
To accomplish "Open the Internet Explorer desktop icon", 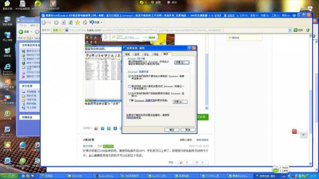I will click(7, 69).
